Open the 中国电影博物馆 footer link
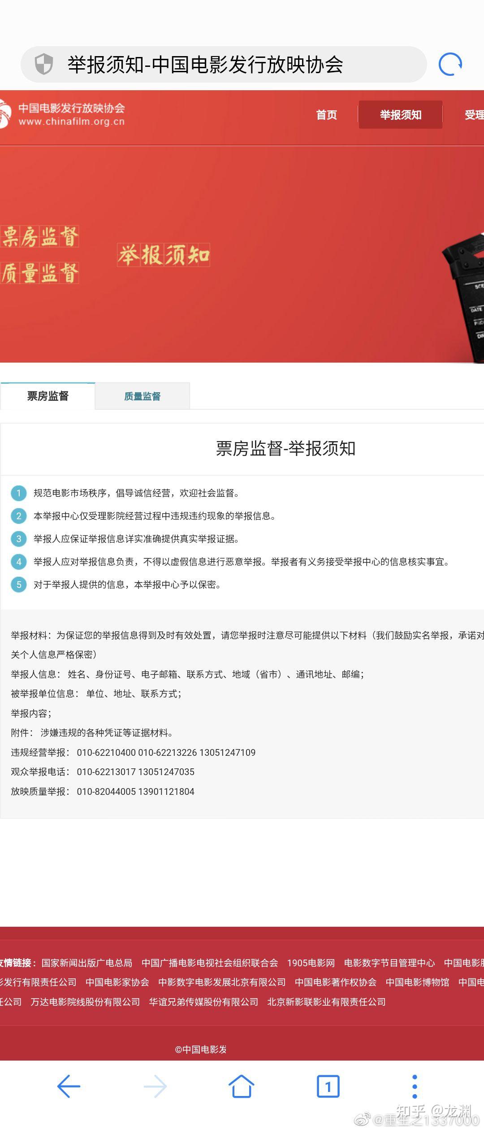This screenshot has width=484, height=1131. tap(418, 982)
